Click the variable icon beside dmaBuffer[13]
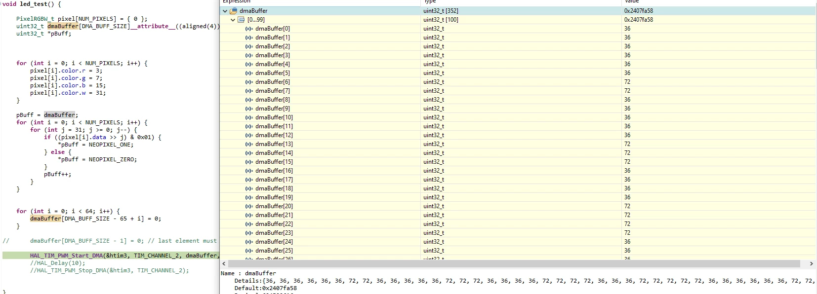This screenshot has width=817, height=294. coord(249,144)
